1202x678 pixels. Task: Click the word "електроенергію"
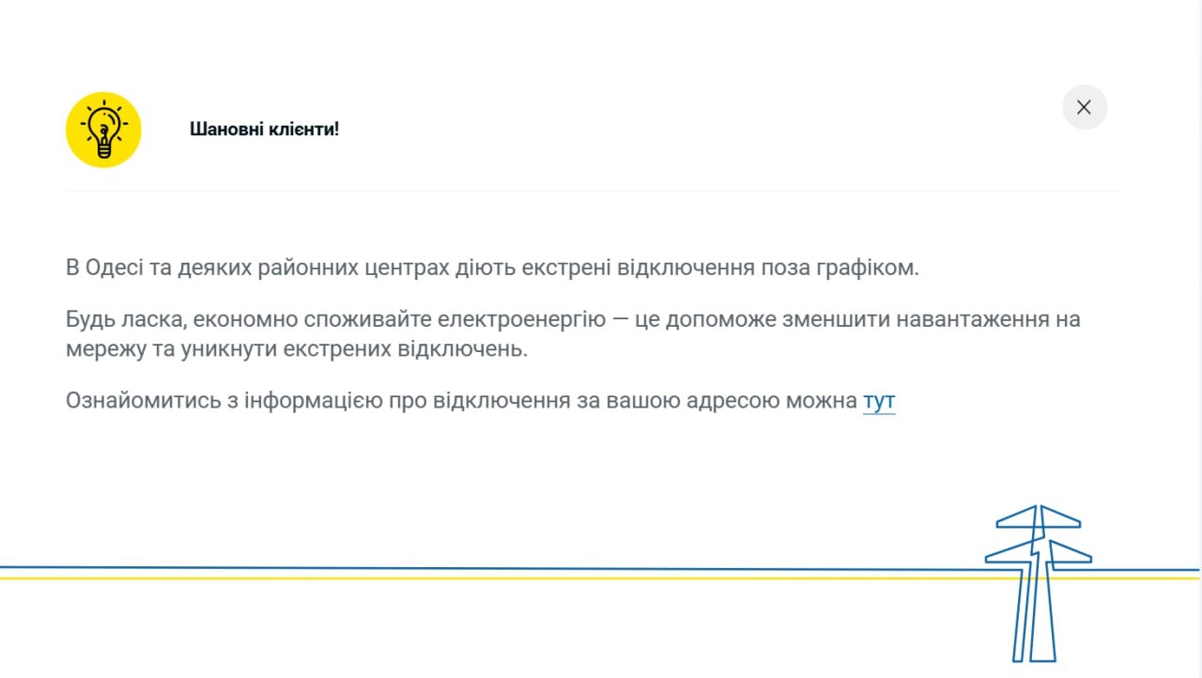(x=524, y=319)
